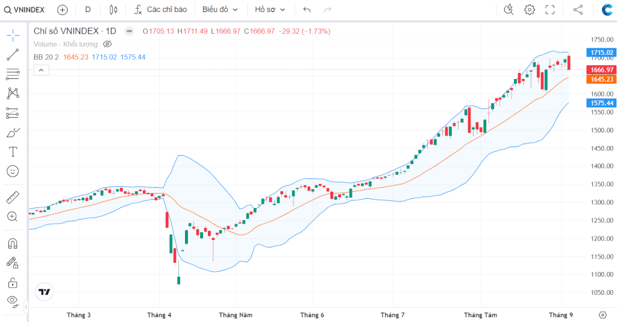Image resolution: width=617 pixels, height=322 pixels.
Task: Select the brush drawing tool
Action: 13,133
